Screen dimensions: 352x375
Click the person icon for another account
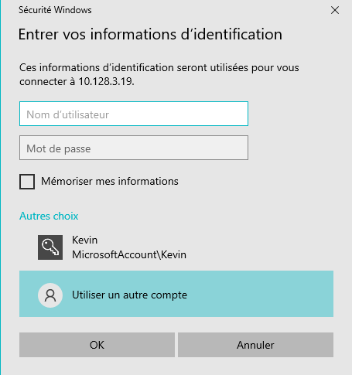pyautogui.click(x=50, y=295)
